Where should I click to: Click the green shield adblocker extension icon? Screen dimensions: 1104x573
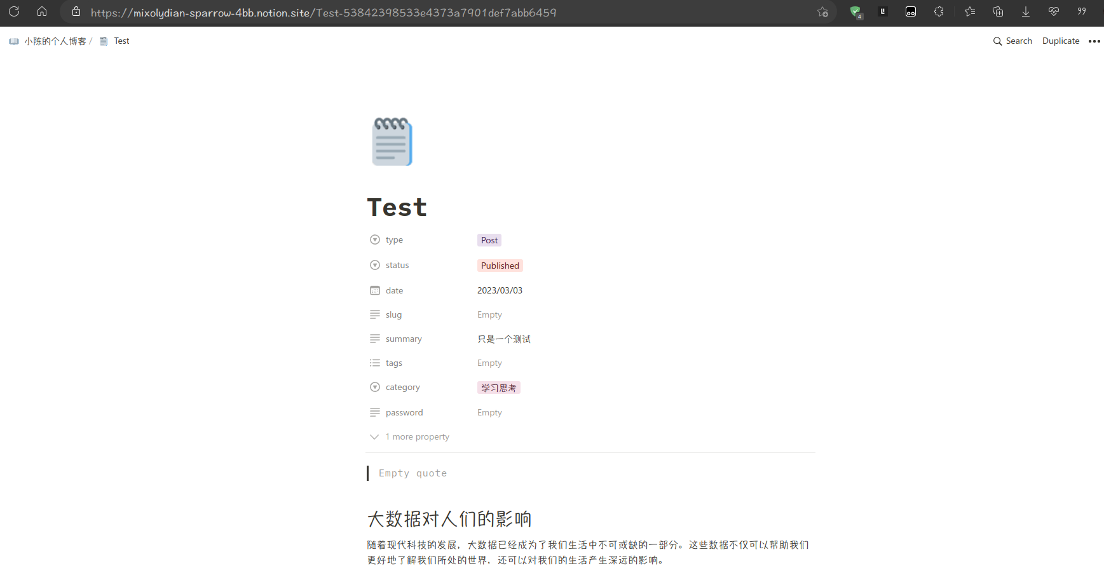[855, 11]
